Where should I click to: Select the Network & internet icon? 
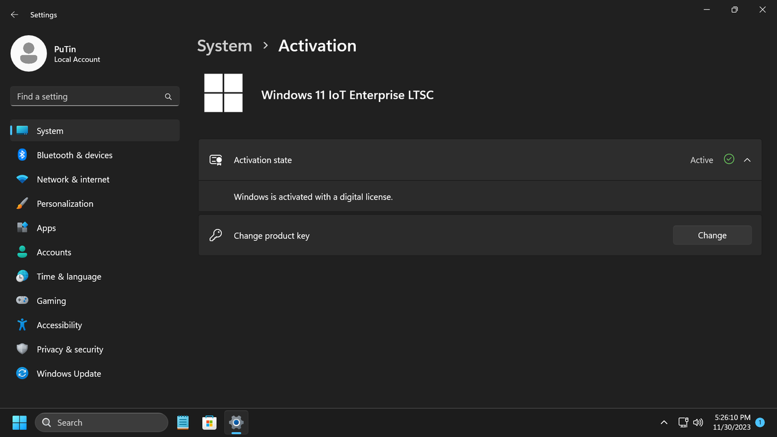coord(22,179)
